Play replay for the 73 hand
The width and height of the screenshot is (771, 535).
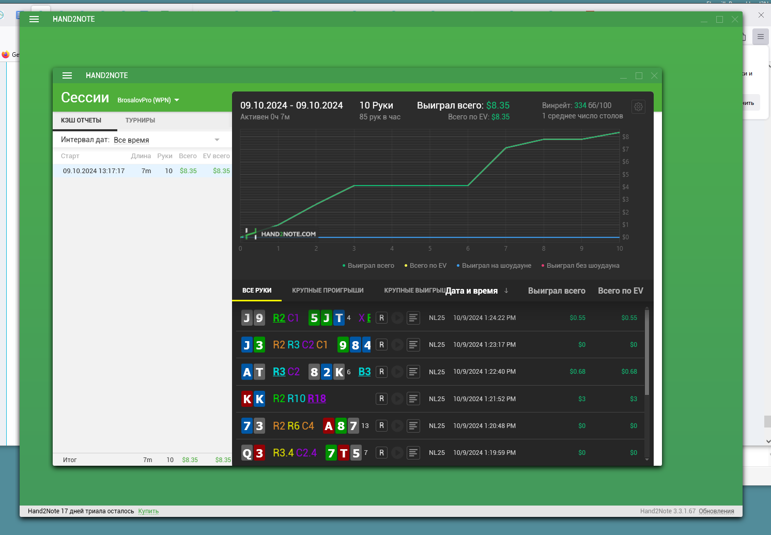(x=397, y=426)
